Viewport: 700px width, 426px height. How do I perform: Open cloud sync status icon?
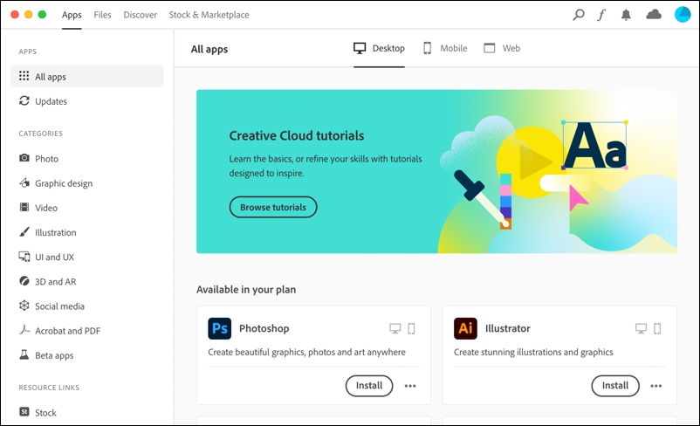click(x=654, y=15)
